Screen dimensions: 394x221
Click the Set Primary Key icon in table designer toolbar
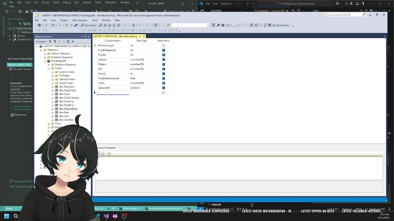(x=245, y=25)
